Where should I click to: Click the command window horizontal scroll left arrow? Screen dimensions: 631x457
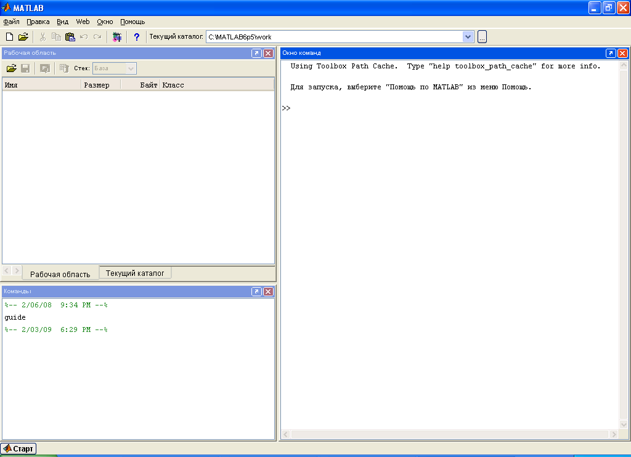pos(286,434)
